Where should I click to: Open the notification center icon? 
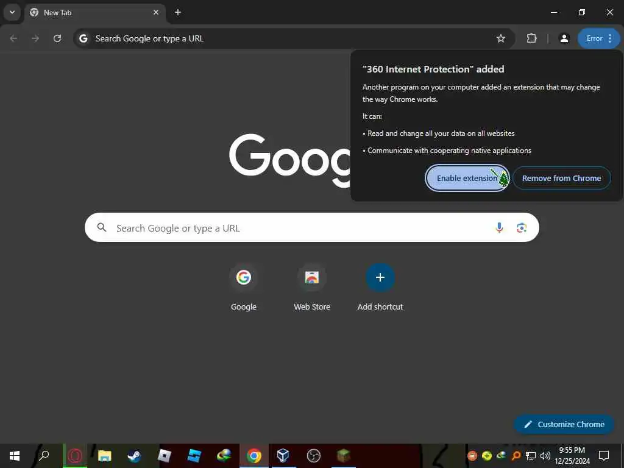click(x=604, y=456)
